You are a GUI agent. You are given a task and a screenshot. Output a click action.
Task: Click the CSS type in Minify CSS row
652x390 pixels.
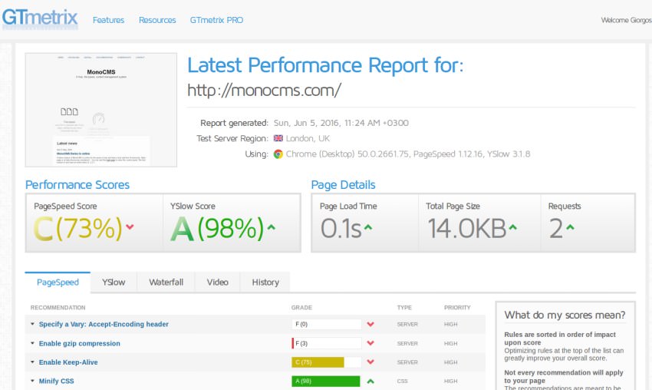tap(402, 382)
